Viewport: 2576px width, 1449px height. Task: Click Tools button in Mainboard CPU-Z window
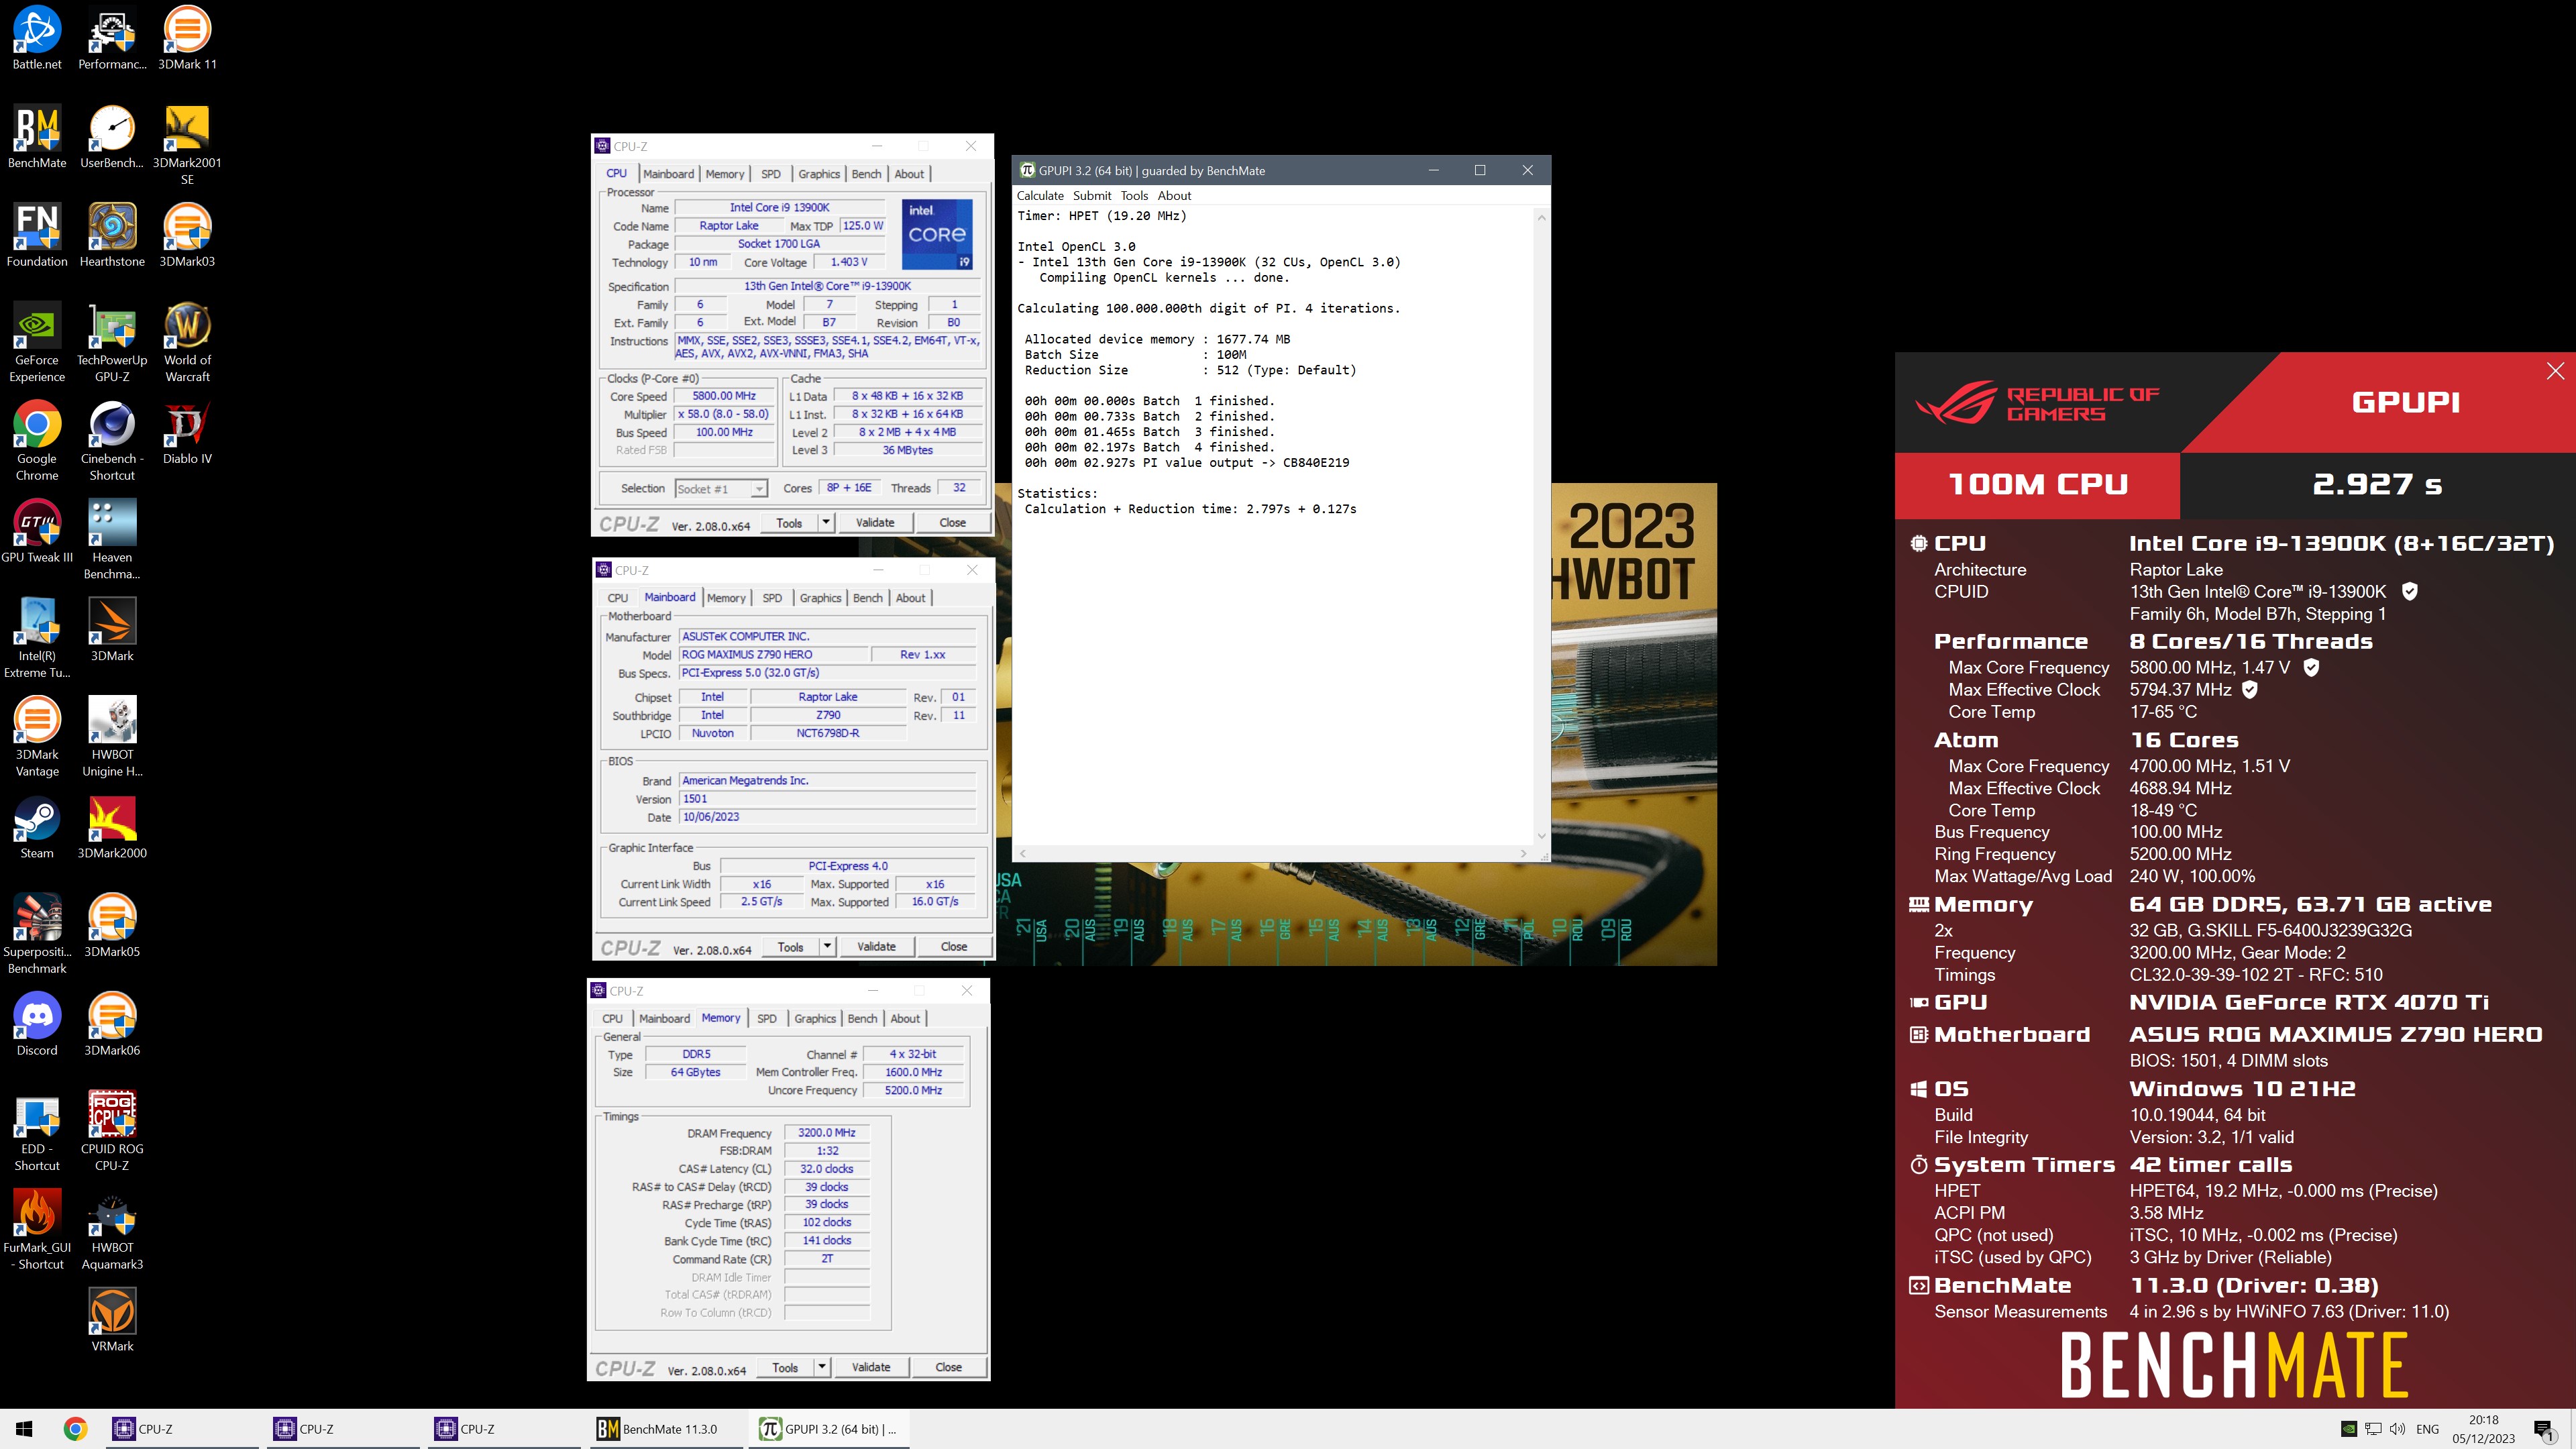point(790,946)
